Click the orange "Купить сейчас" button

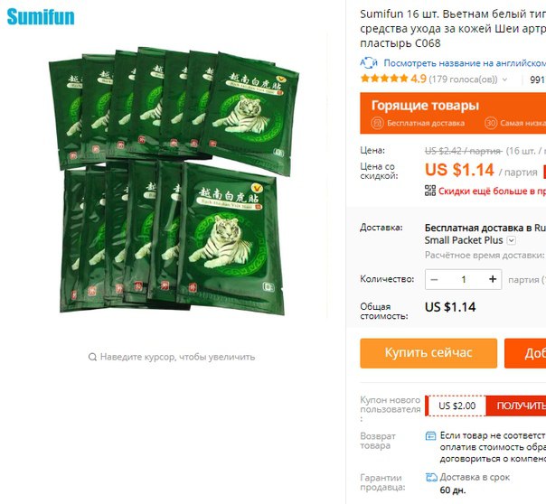tap(428, 353)
